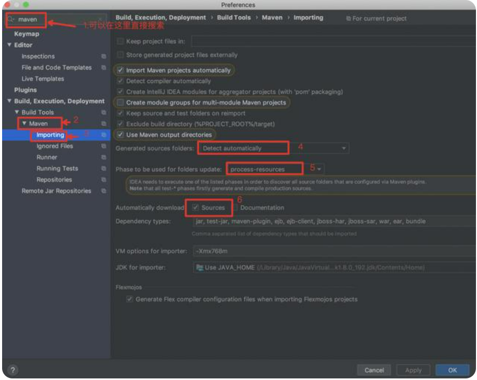Toggle Detect compiler automatically checkbox
Image resolution: width=477 pixels, height=380 pixels.
click(x=120, y=81)
